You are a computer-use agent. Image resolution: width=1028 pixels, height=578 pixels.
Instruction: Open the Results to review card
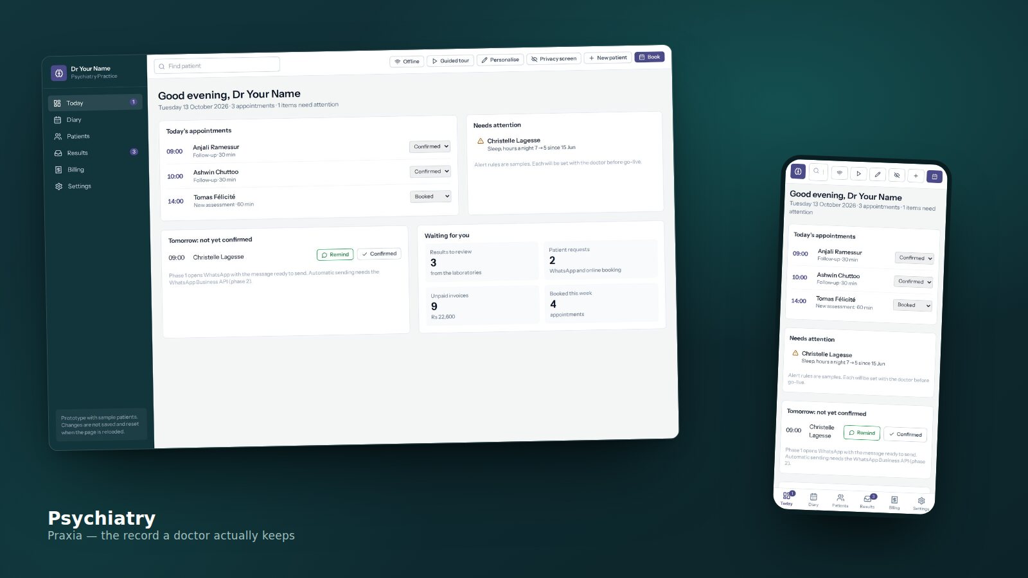(482, 262)
